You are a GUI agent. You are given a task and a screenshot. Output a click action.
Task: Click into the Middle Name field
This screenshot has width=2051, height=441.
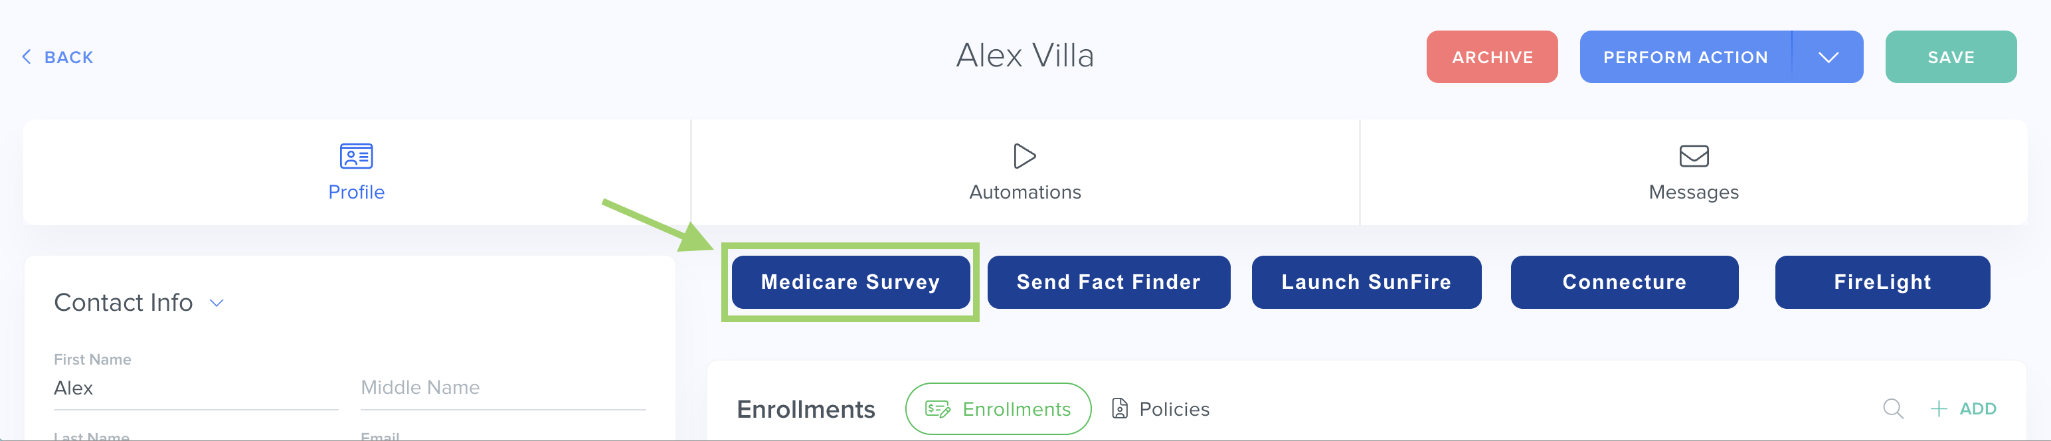pos(502,388)
